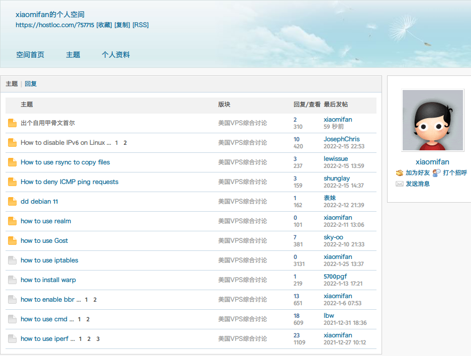Click folder icon beside how to use Gost
The width and height of the screenshot is (471, 356).
pyautogui.click(x=12, y=241)
